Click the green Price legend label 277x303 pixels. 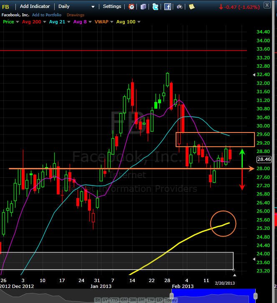pos(8,22)
